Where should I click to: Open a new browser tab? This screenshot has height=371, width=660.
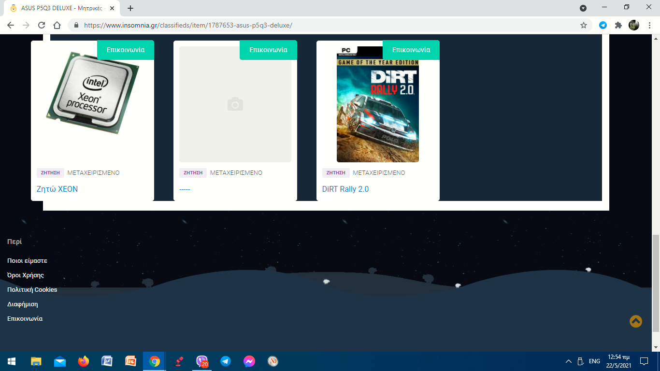[130, 8]
